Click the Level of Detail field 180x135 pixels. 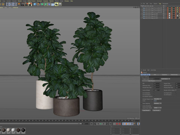point(157,90)
